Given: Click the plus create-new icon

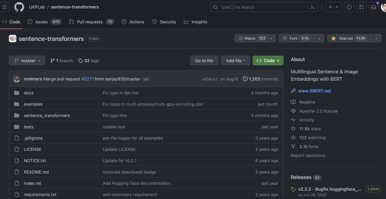Looking at the screenshot, I should coord(330,7).
